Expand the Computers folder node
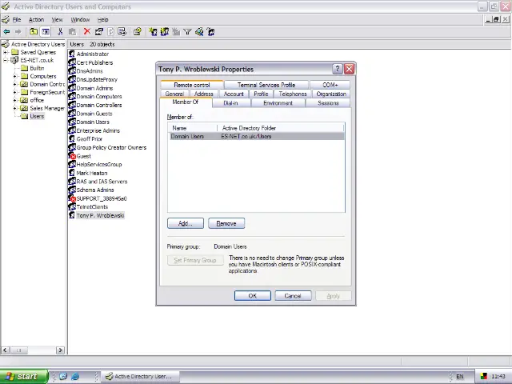This screenshot has width=512, height=384. tap(14, 76)
